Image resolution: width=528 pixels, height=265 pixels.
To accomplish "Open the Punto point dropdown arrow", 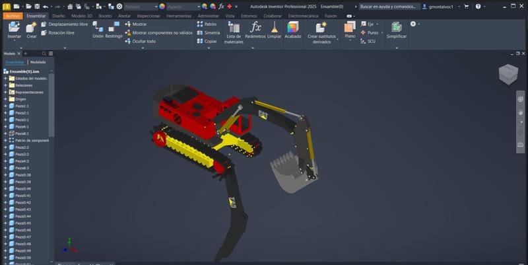I will pyautogui.click(x=382, y=32).
